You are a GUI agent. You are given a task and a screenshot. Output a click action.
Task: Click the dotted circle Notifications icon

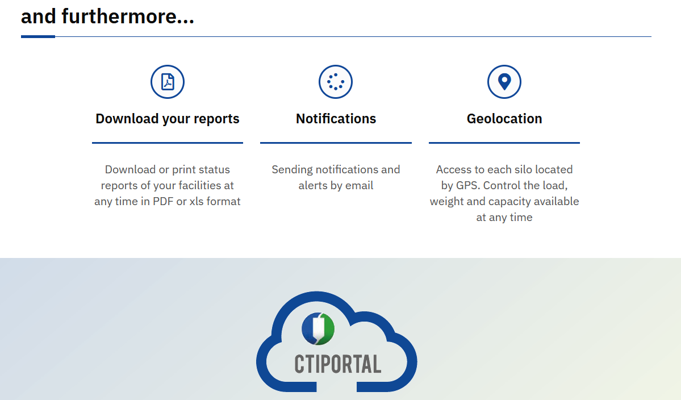pos(336,82)
